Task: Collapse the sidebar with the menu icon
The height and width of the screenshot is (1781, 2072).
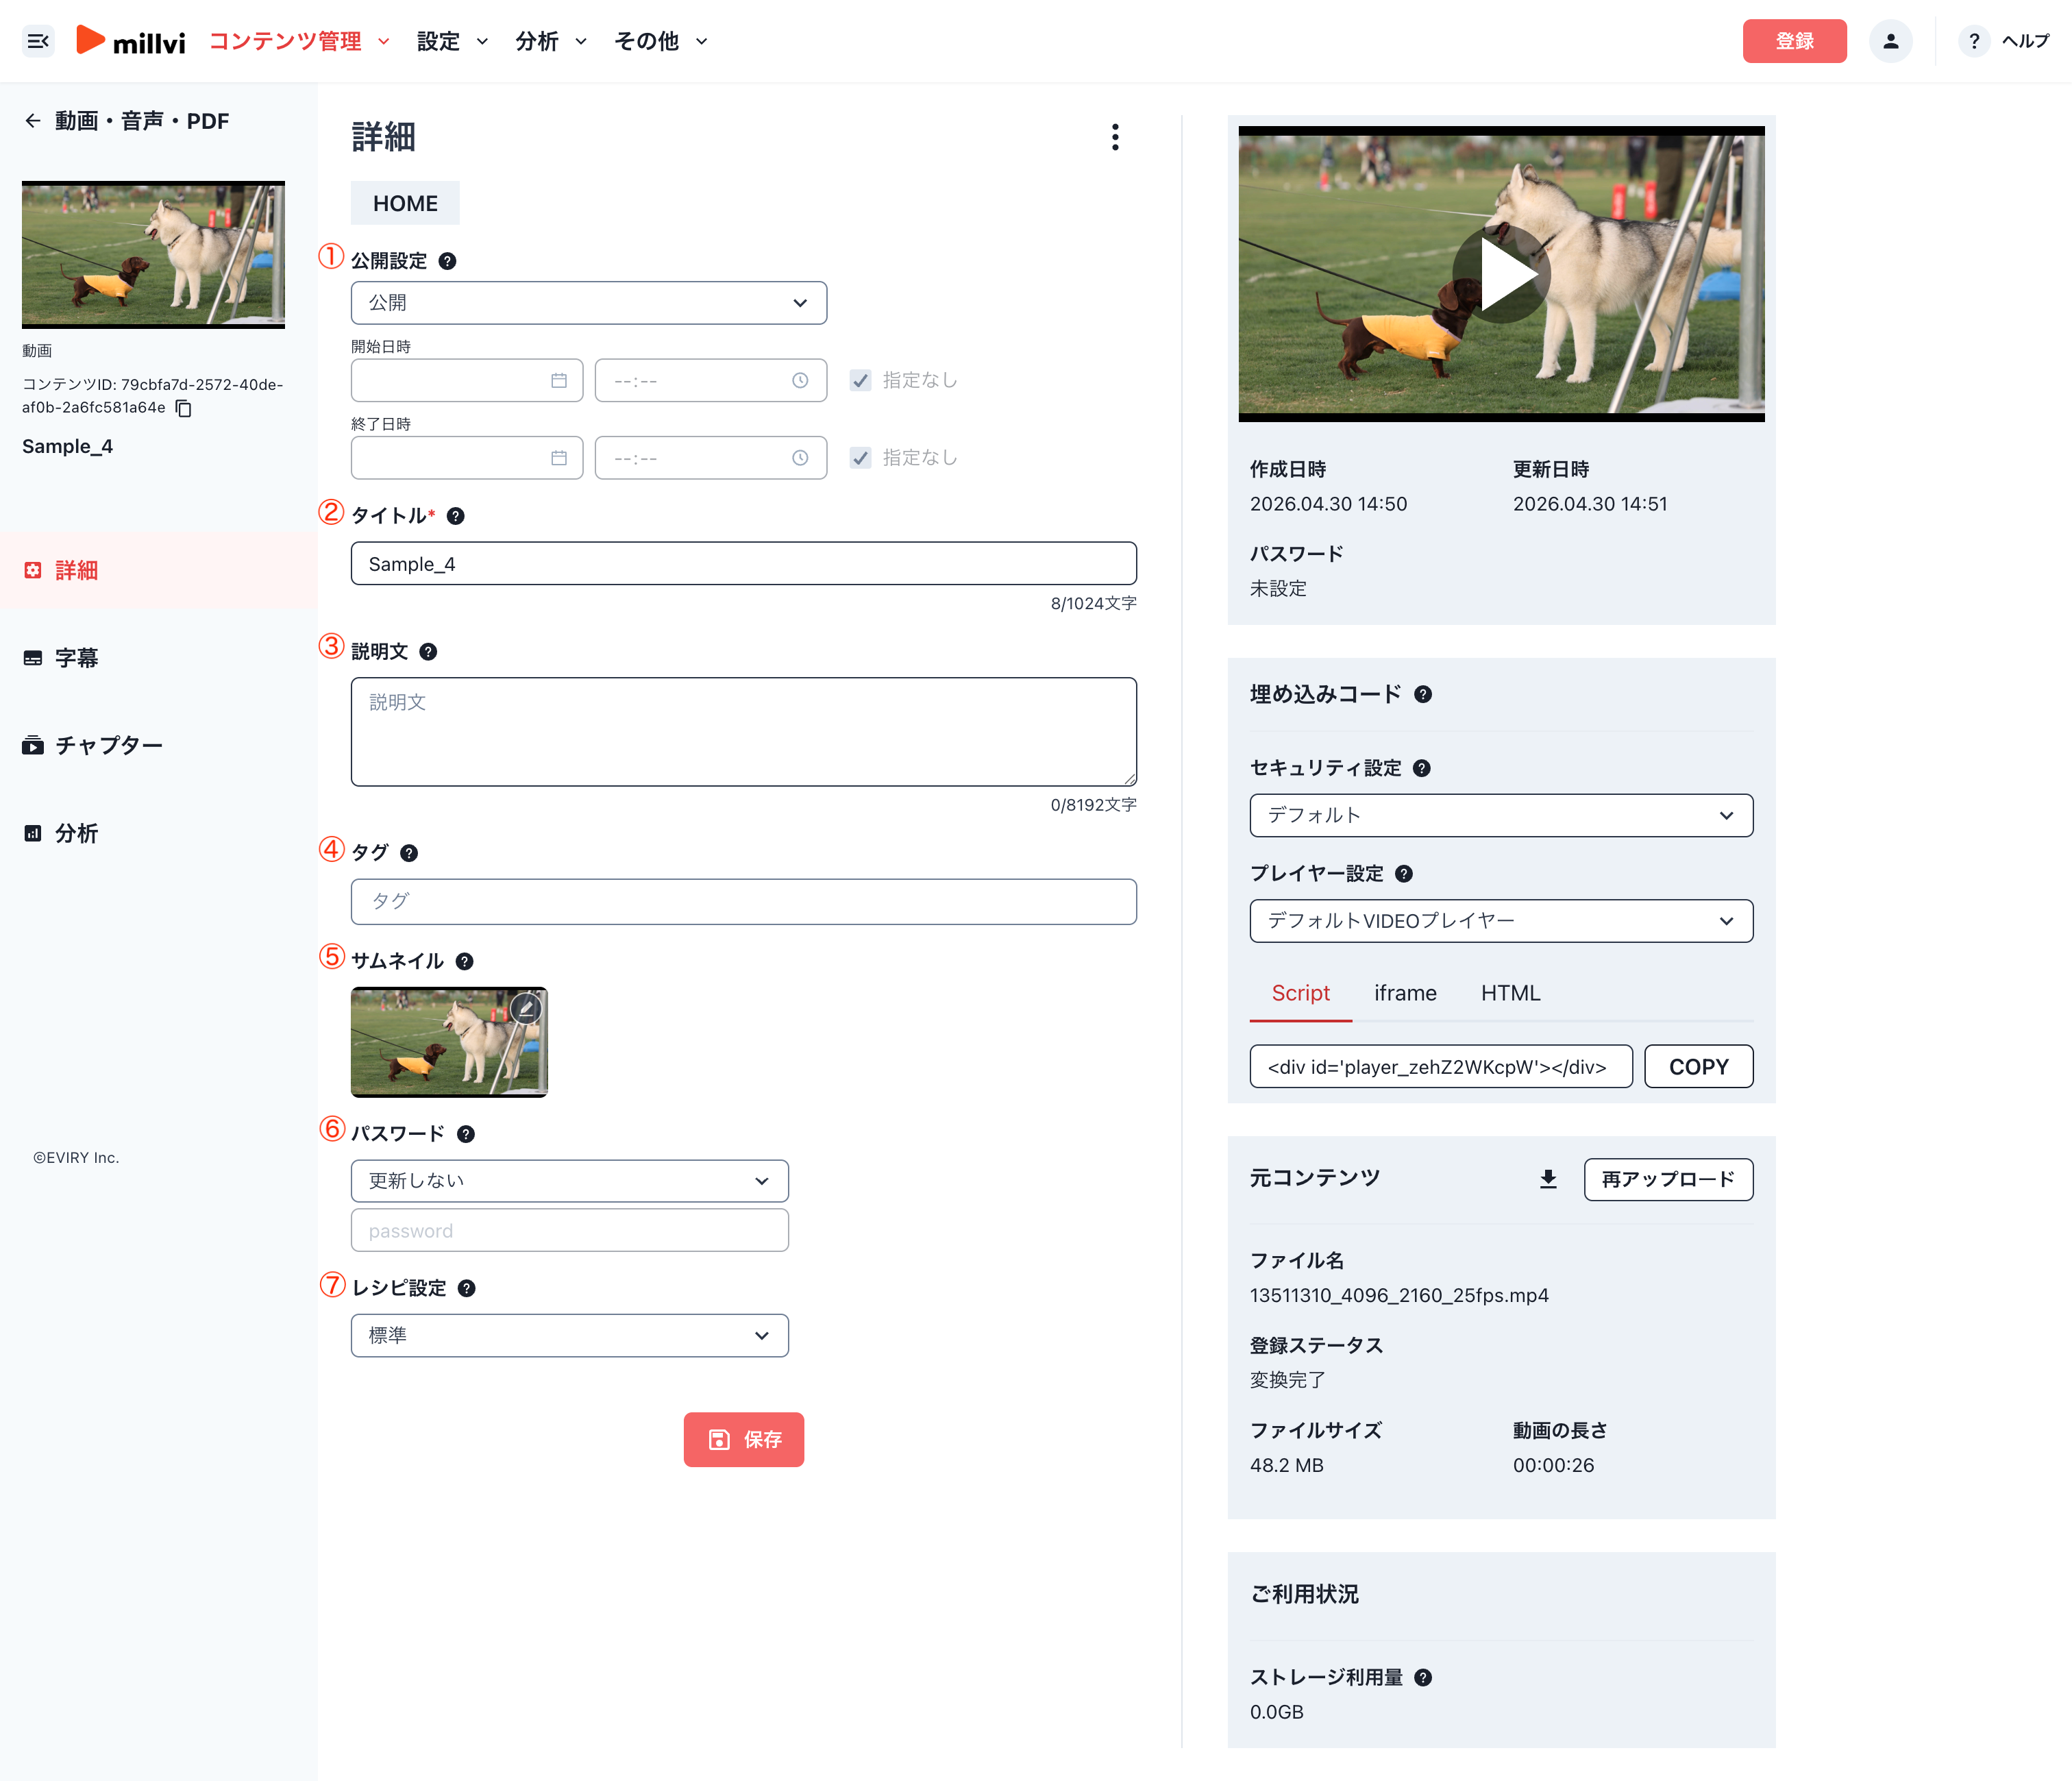Action: [x=38, y=41]
